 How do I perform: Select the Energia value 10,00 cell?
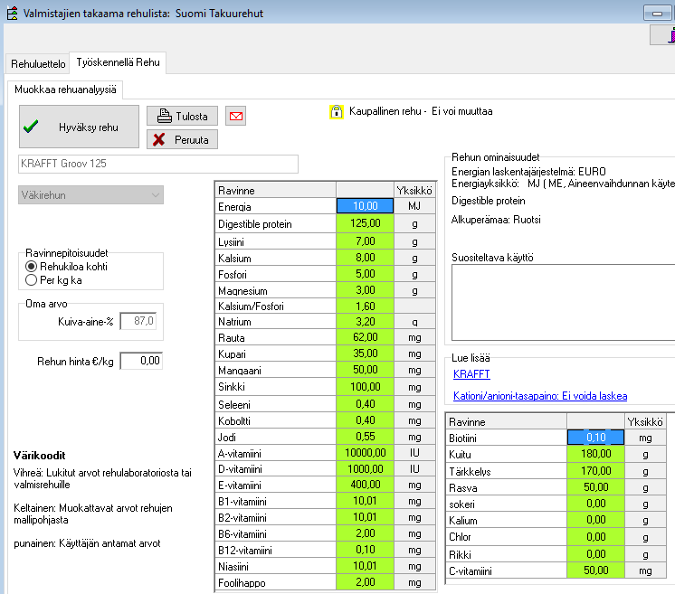tap(365, 206)
